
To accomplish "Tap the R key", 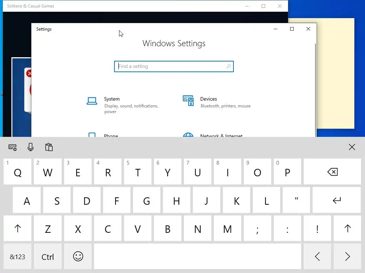I will 108,172.
